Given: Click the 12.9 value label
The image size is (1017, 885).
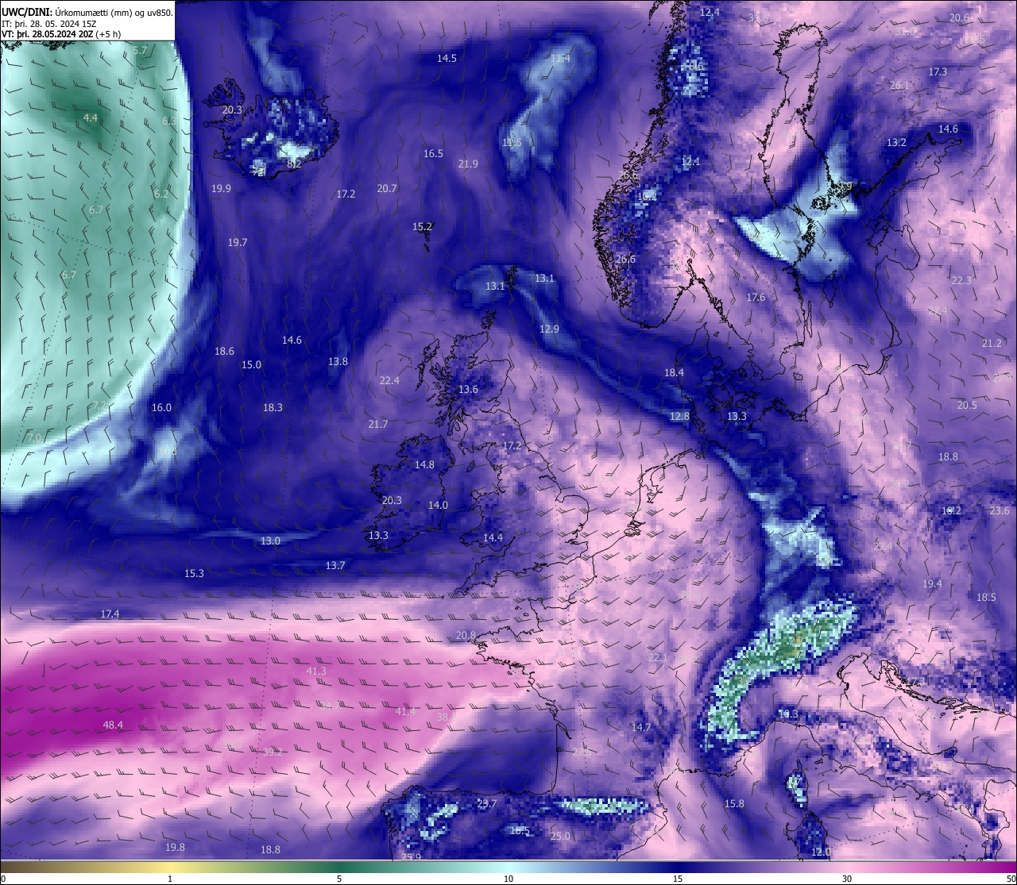Looking at the screenshot, I should click(x=549, y=329).
